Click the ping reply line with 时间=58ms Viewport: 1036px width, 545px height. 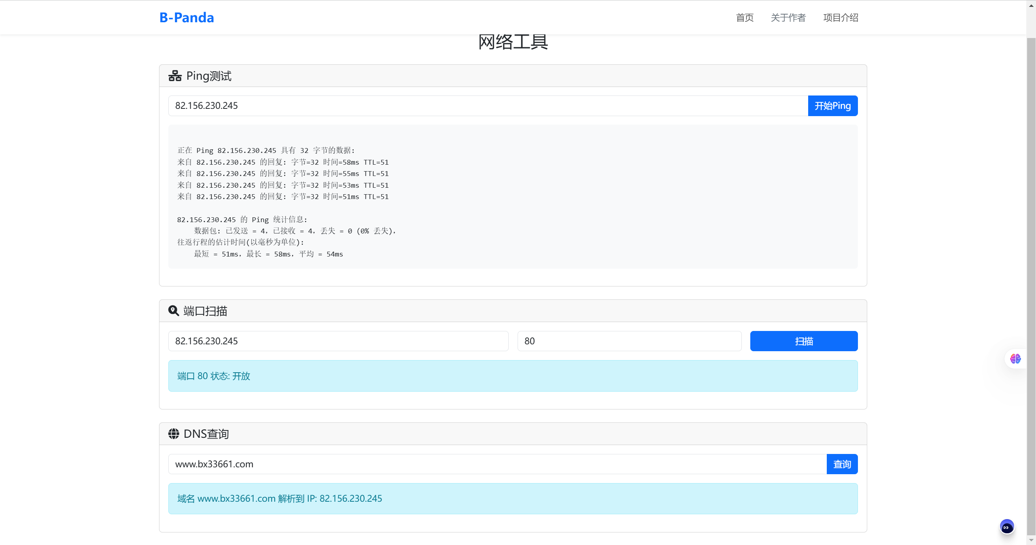283,162
